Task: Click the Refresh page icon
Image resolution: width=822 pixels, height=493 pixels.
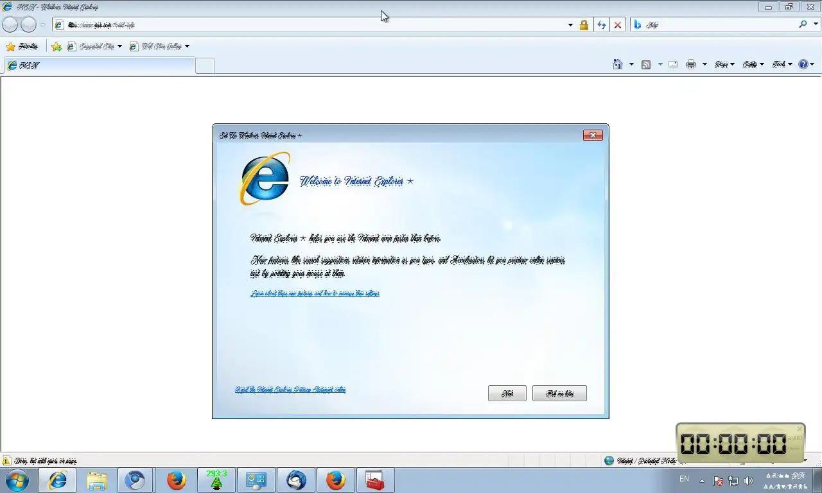Action: pos(601,25)
